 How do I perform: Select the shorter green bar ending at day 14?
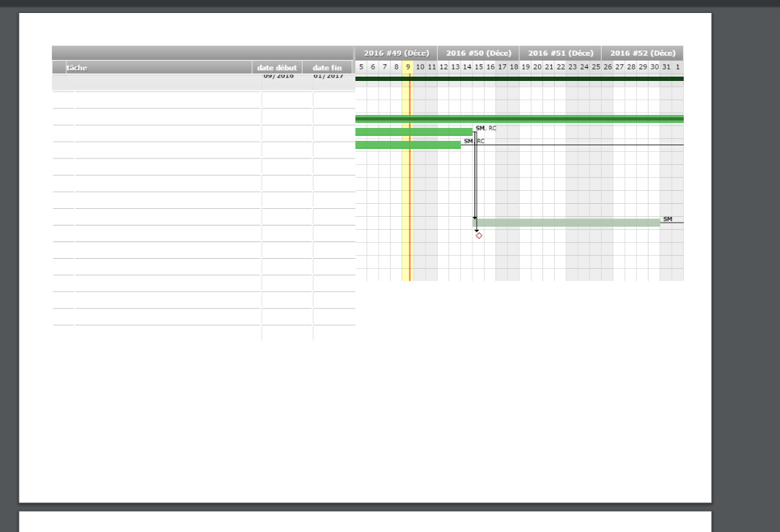(407, 145)
